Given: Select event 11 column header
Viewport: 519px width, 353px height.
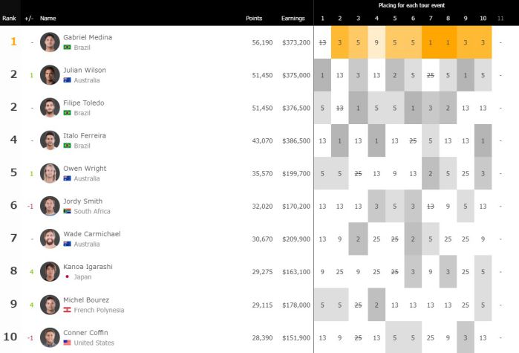Looking at the screenshot, I should 501,18.
